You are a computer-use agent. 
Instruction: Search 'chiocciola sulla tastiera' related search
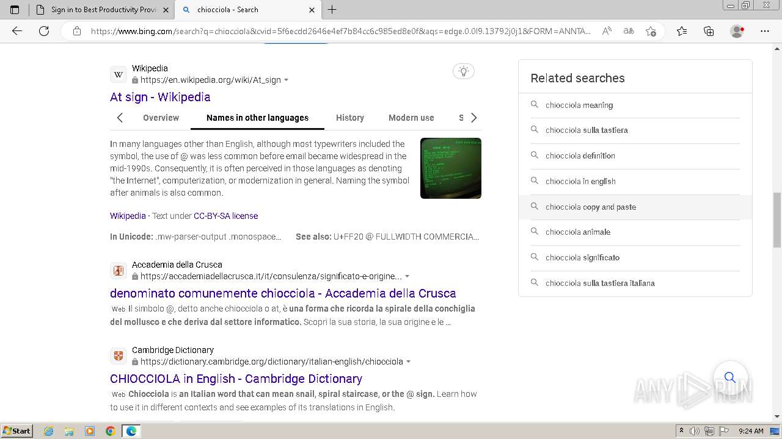click(x=635, y=130)
